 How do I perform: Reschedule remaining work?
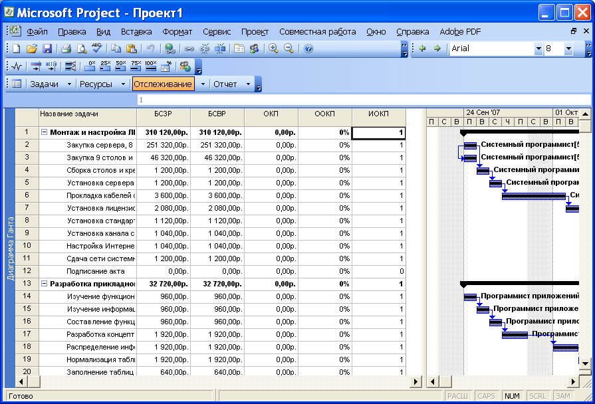(51, 66)
